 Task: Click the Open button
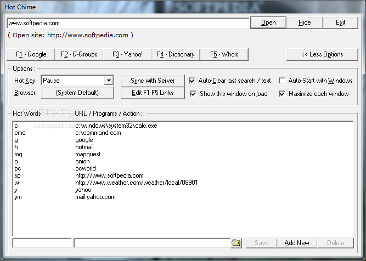coord(268,22)
